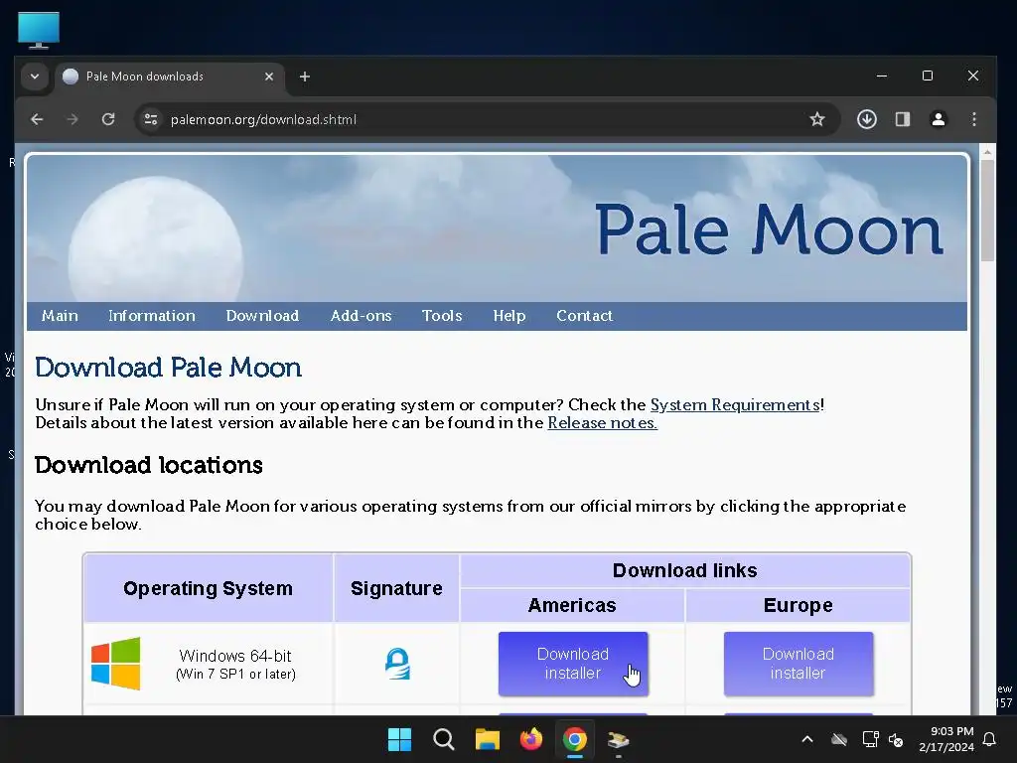Click the address bar URL
This screenshot has height=763, width=1017.
coord(263,119)
